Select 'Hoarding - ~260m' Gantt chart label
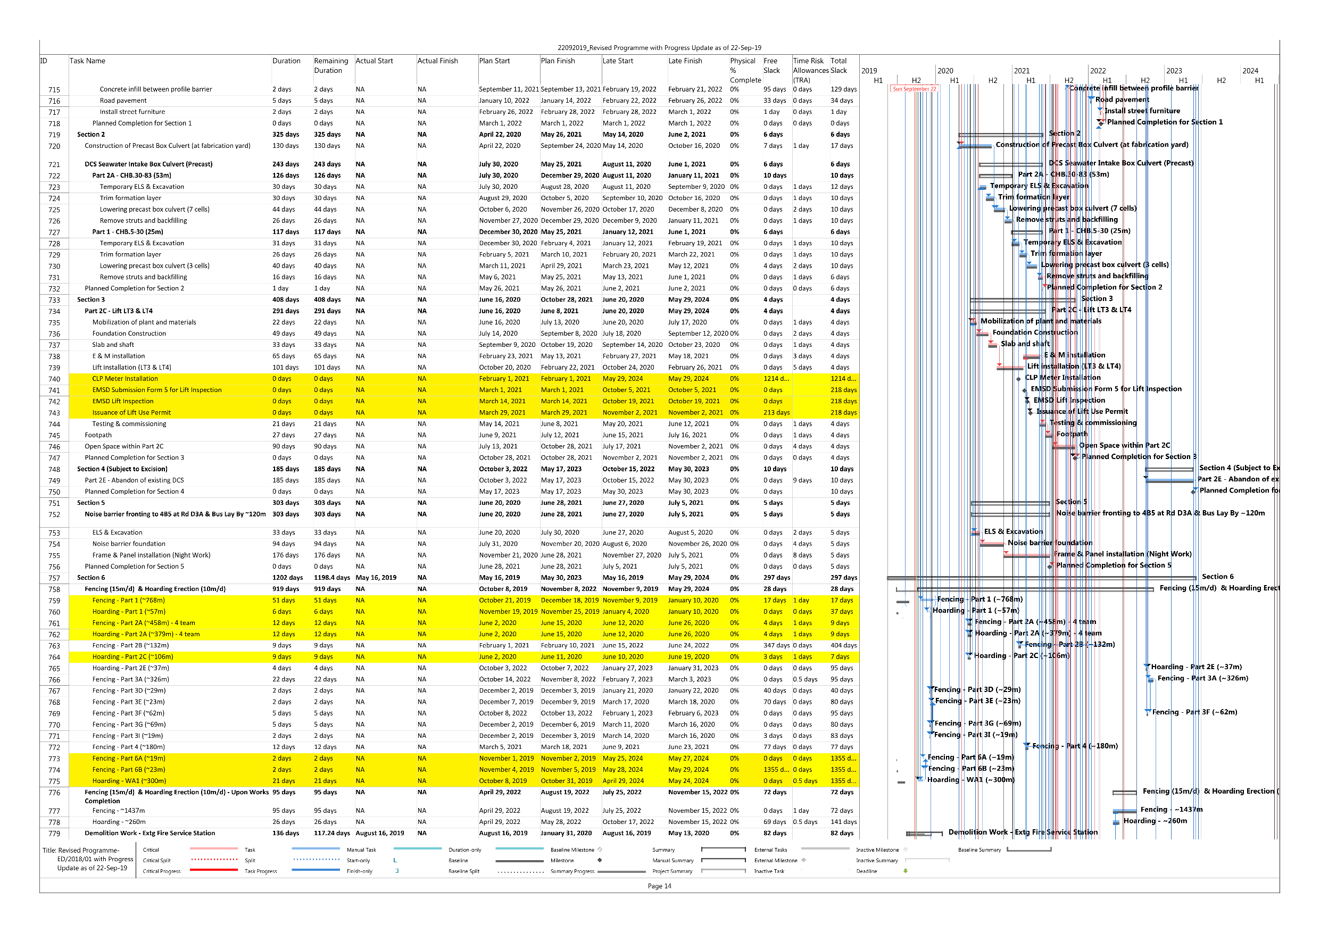1320x933 pixels. (1155, 821)
